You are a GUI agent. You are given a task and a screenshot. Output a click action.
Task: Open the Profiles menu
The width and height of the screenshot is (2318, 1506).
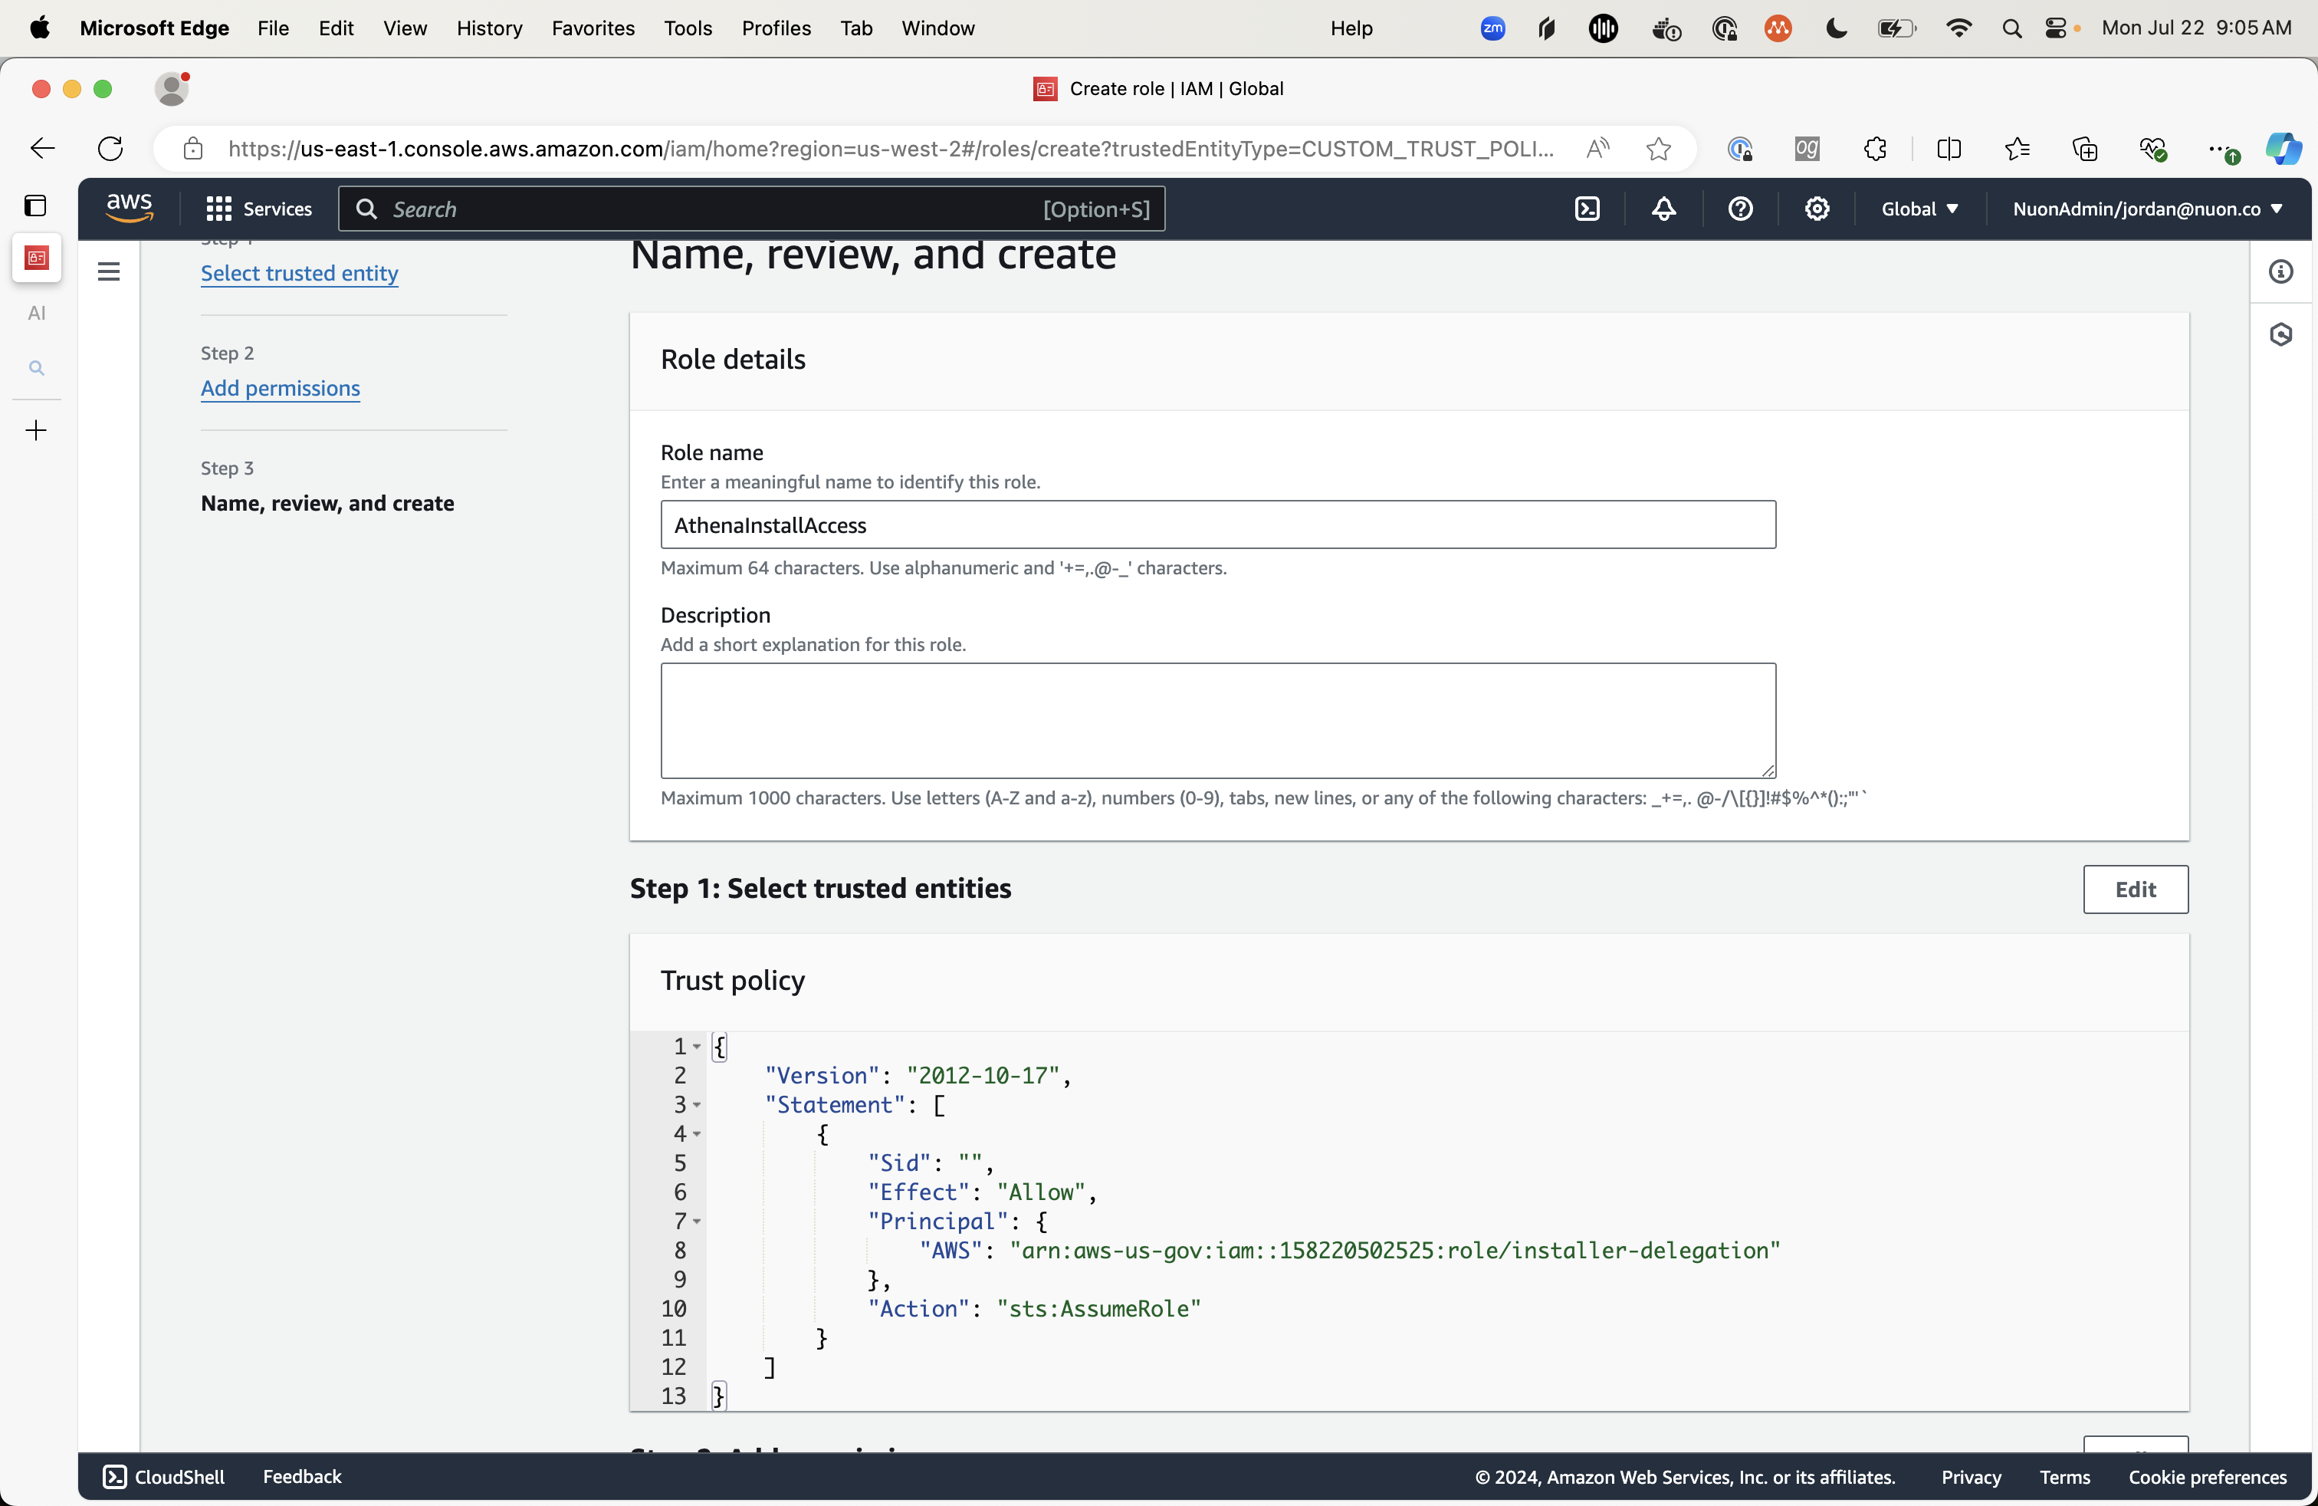pos(775,28)
